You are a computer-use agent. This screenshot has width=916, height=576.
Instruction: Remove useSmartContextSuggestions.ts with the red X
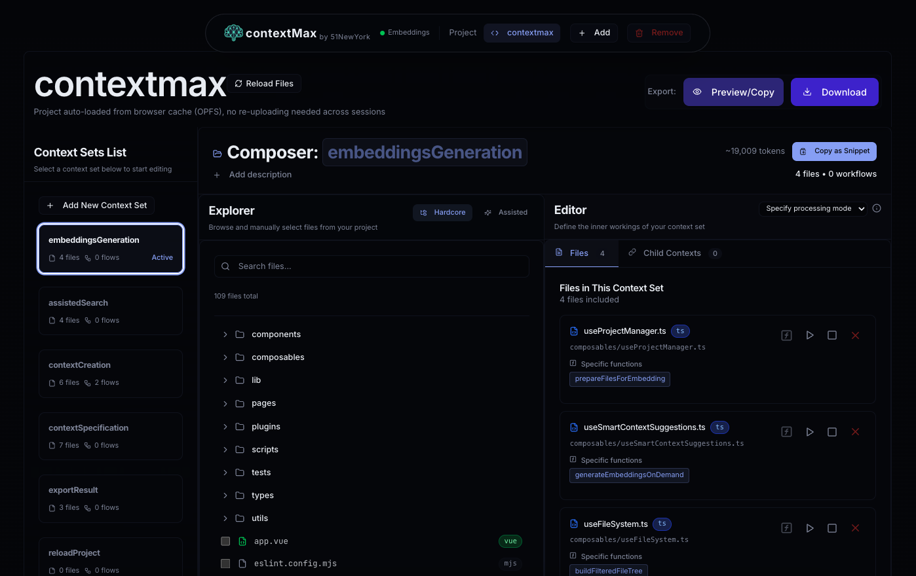coord(855,432)
